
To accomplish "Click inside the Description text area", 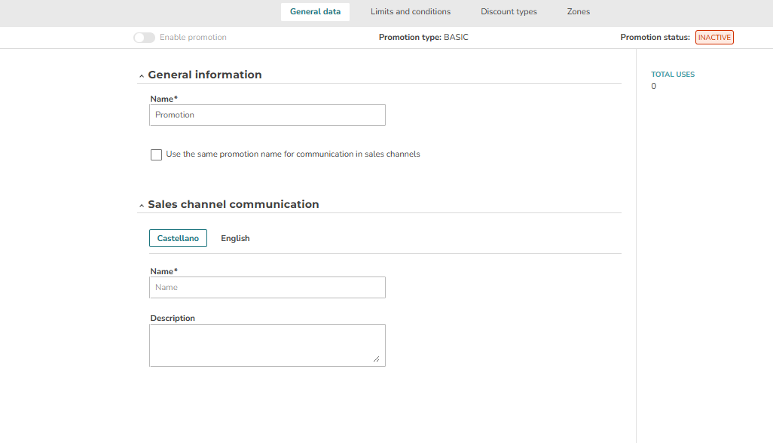I will pos(267,345).
